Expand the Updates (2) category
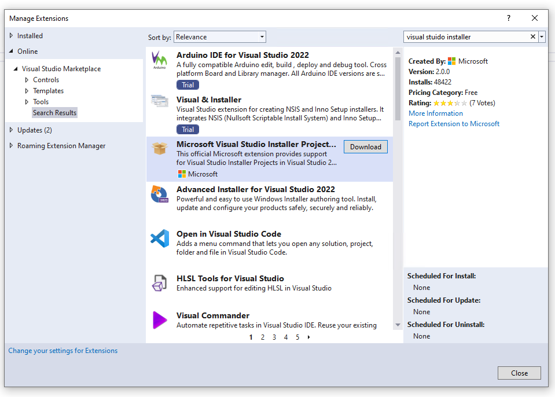This screenshot has width=555, height=397. 12,130
